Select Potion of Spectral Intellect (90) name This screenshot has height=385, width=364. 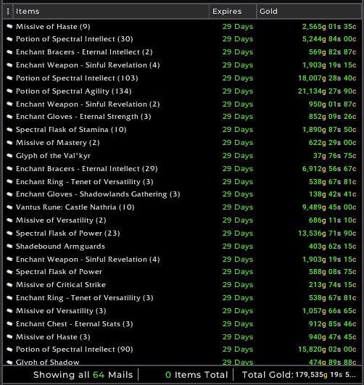point(75,349)
